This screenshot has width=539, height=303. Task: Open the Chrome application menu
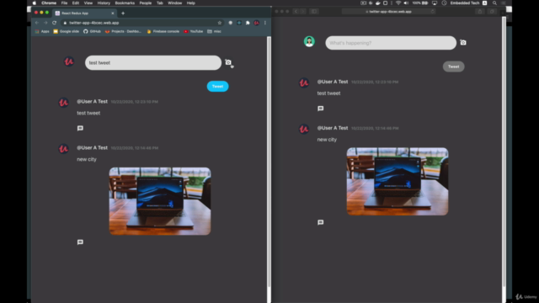click(49, 3)
